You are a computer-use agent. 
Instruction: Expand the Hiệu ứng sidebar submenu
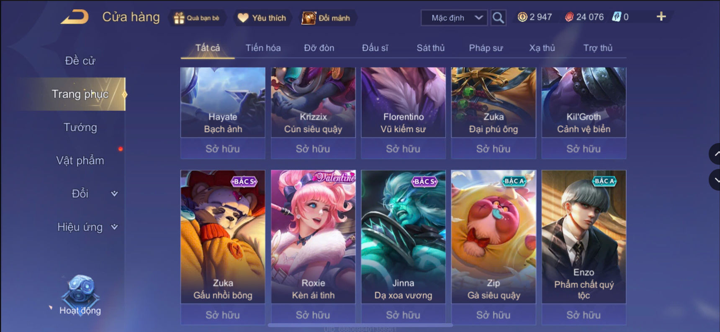click(114, 227)
